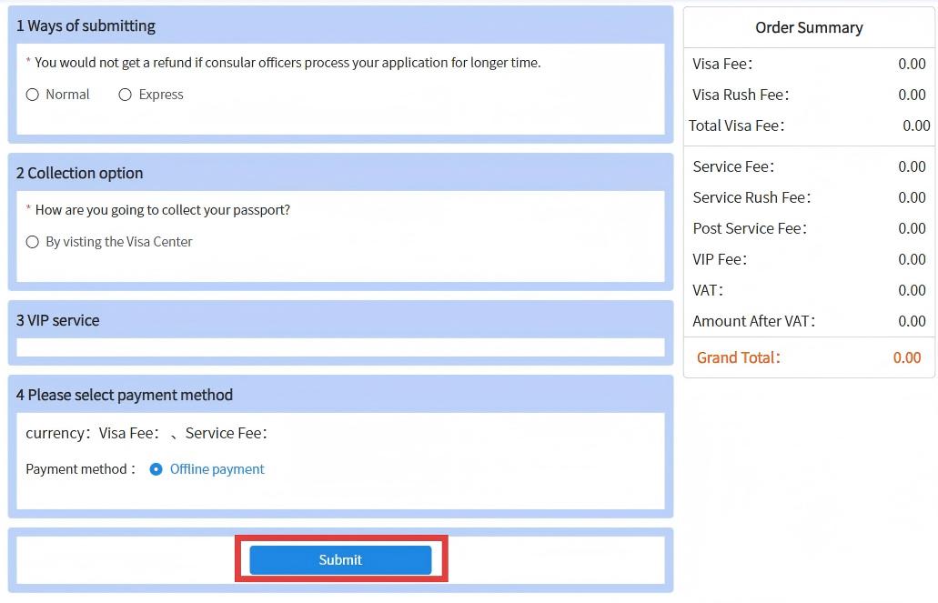Click the passport collection question text
Image resolution: width=938 pixels, height=603 pixels.
tap(162, 210)
